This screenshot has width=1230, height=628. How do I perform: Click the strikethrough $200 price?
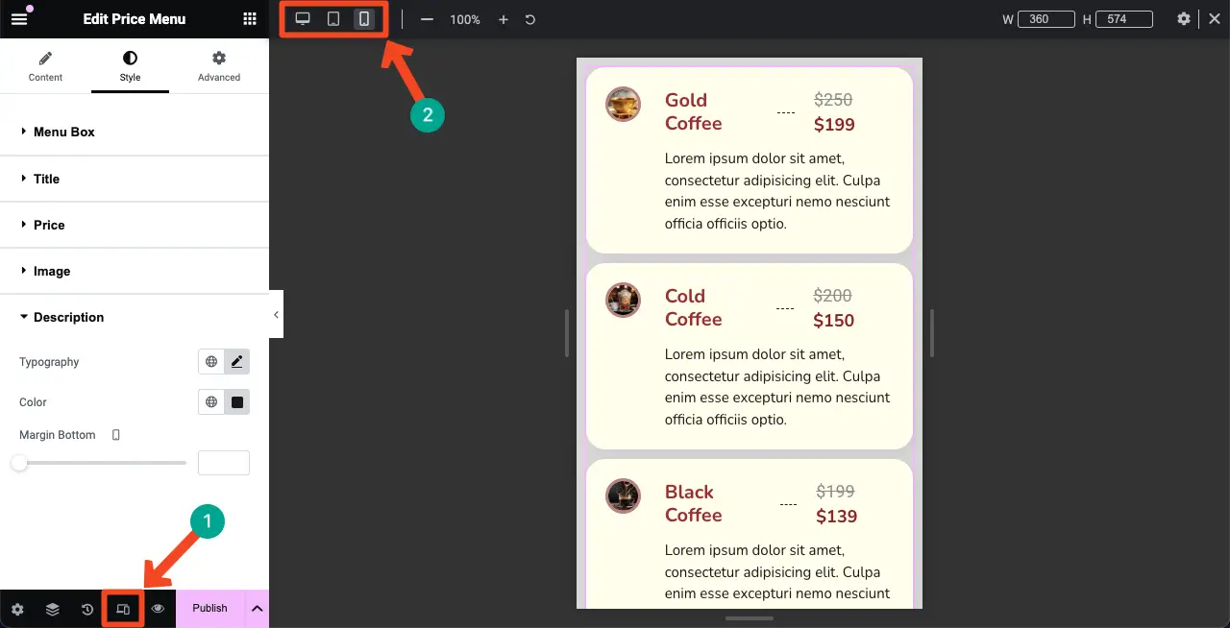pyautogui.click(x=833, y=296)
